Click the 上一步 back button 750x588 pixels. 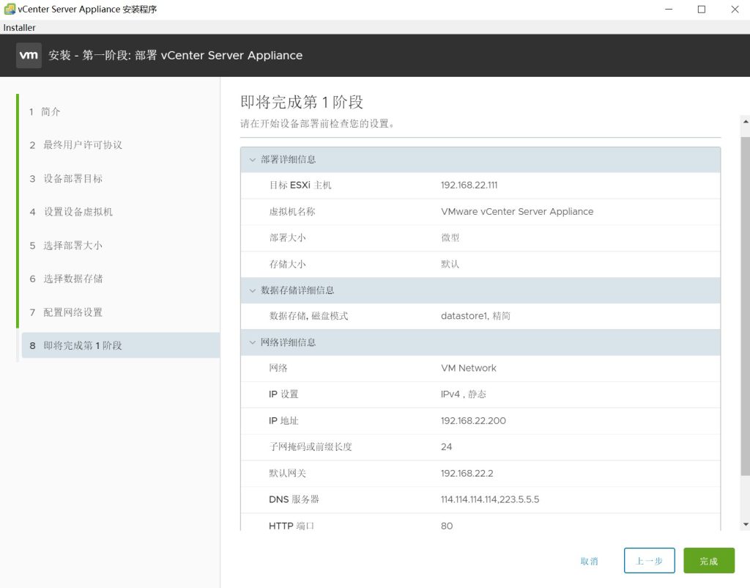pos(649,561)
